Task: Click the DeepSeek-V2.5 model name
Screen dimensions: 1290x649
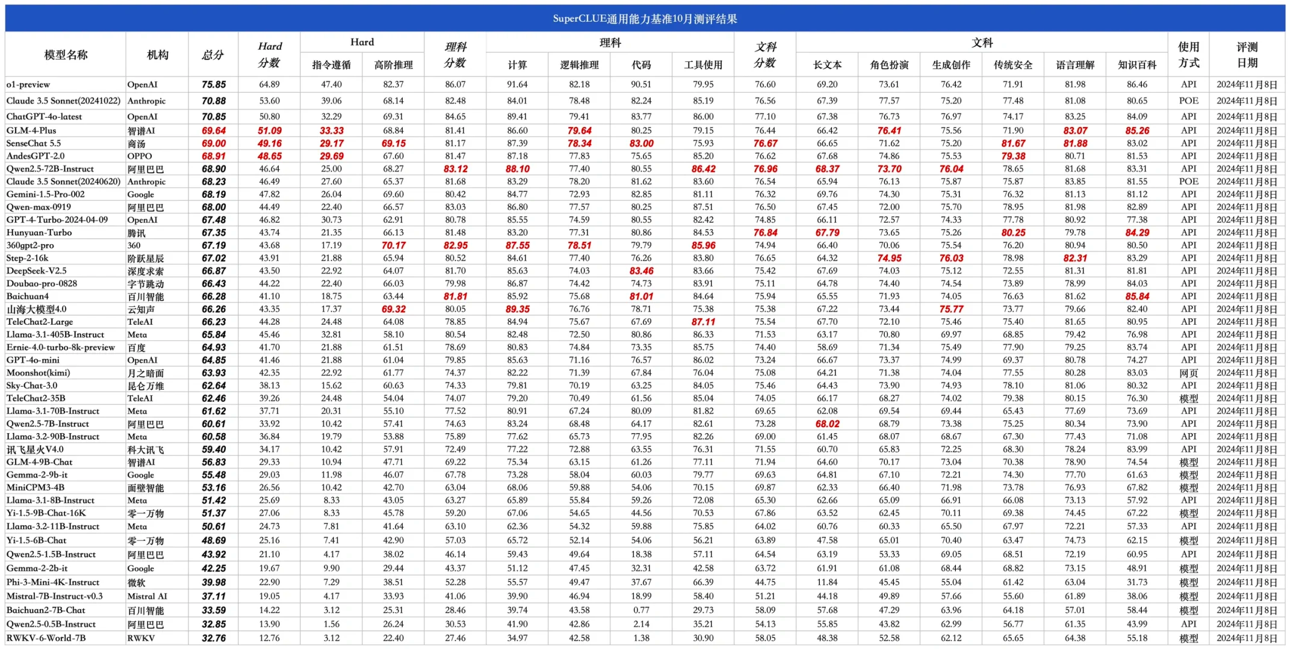Action: [x=37, y=271]
